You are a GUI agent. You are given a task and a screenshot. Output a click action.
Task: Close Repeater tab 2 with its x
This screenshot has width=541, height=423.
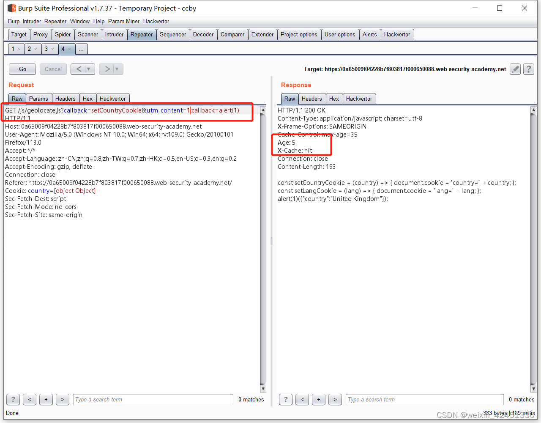[36, 49]
